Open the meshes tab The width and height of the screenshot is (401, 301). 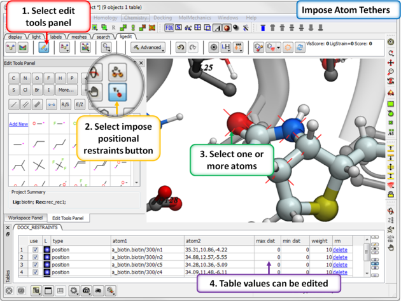pos(78,37)
